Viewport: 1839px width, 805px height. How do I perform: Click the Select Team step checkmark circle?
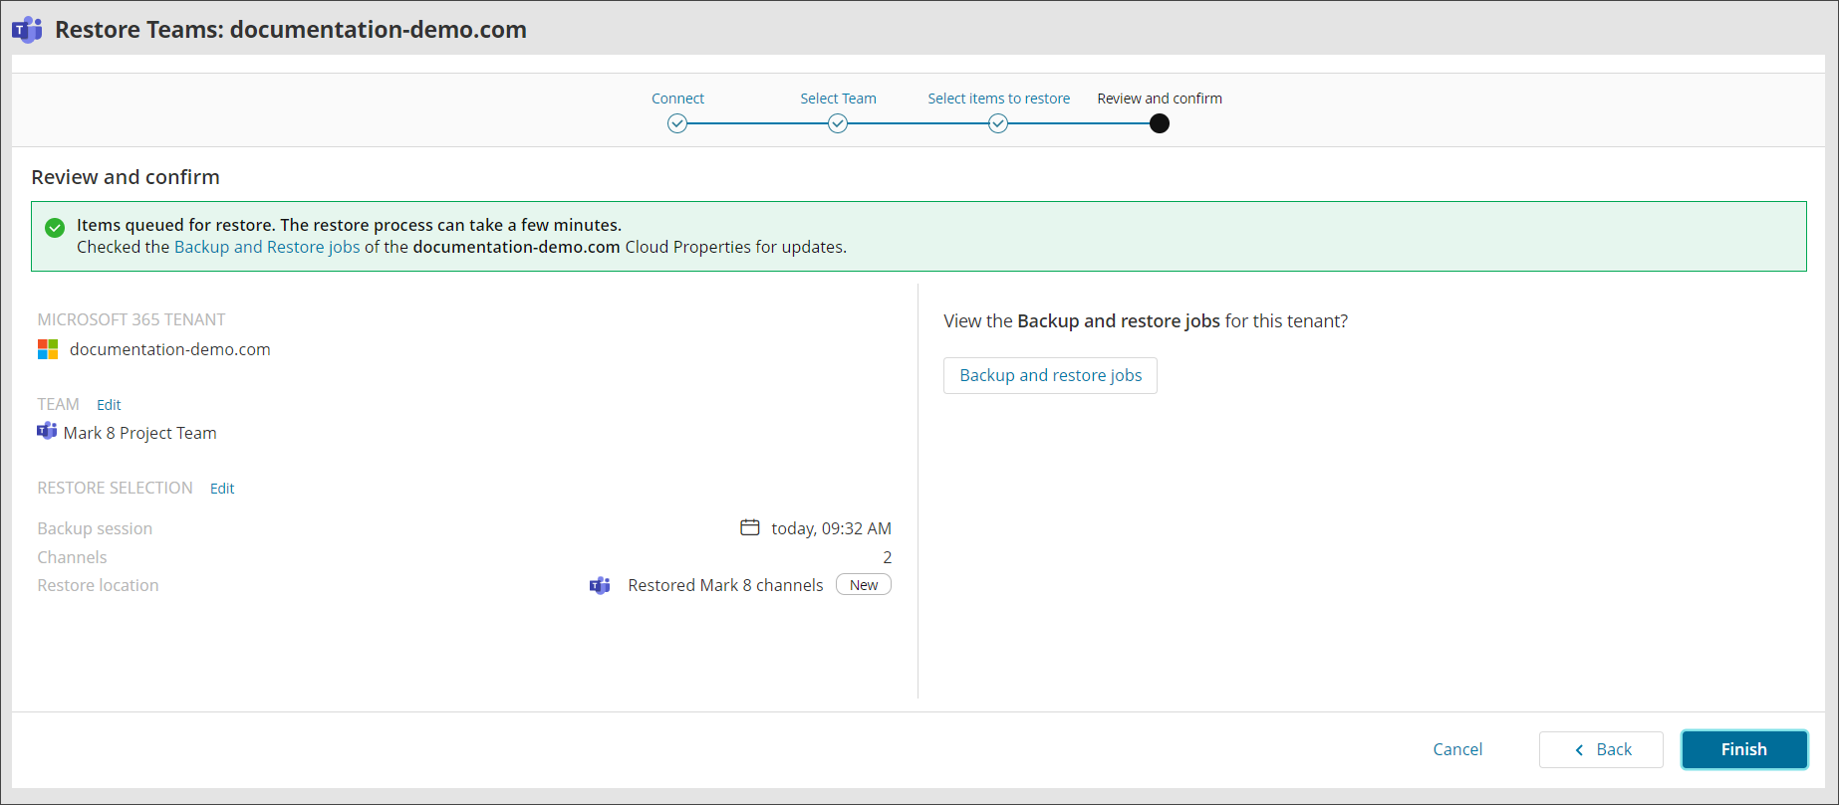pos(838,123)
